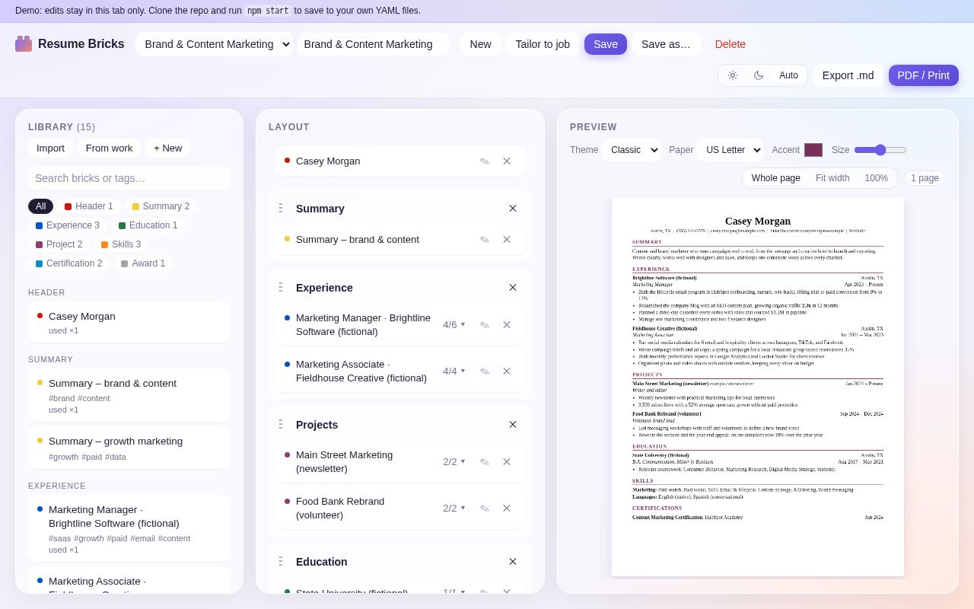Viewport: 974px width, 609px height.
Task: Switch preview to Whole page
Action: pos(776,178)
